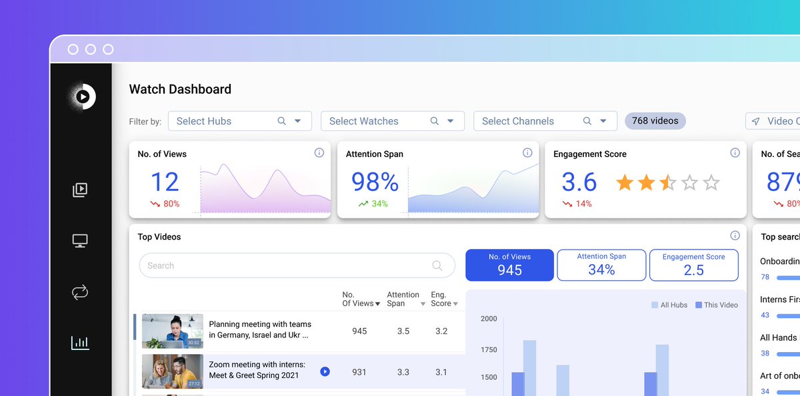800x396 pixels.
Task: Click info icon on Engagement Score card
Action: 735,153
